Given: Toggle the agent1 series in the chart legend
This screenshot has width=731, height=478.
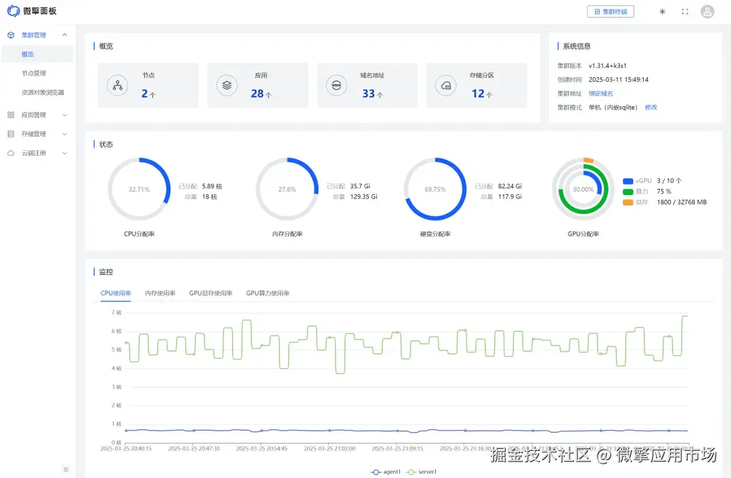Looking at the screenshot, I should [386, 472].
